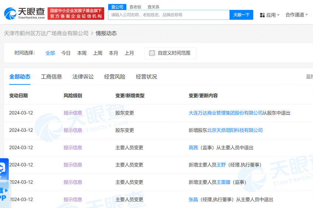Click 提示信息 in the 大连万达 exit row
The image size is (313, 208).
click(73, 113)
